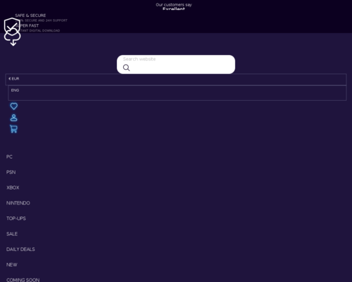Visit the DAILY DEALS page

[20, 250]
